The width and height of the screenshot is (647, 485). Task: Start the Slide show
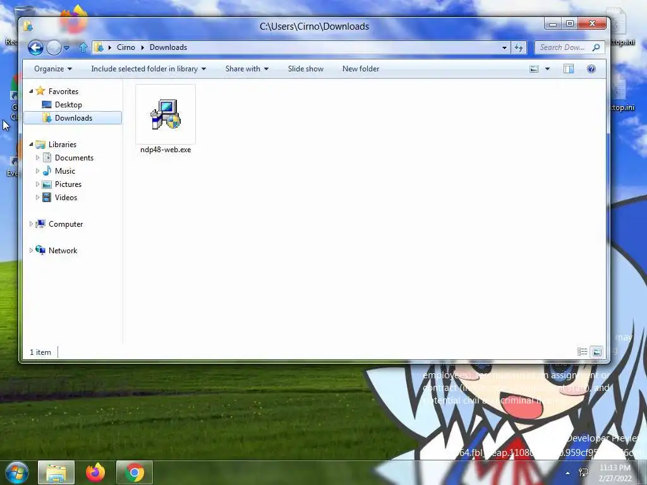306,69
